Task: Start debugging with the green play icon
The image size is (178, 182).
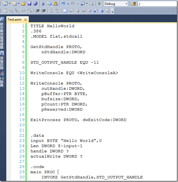Action: [x=99, y=4]
